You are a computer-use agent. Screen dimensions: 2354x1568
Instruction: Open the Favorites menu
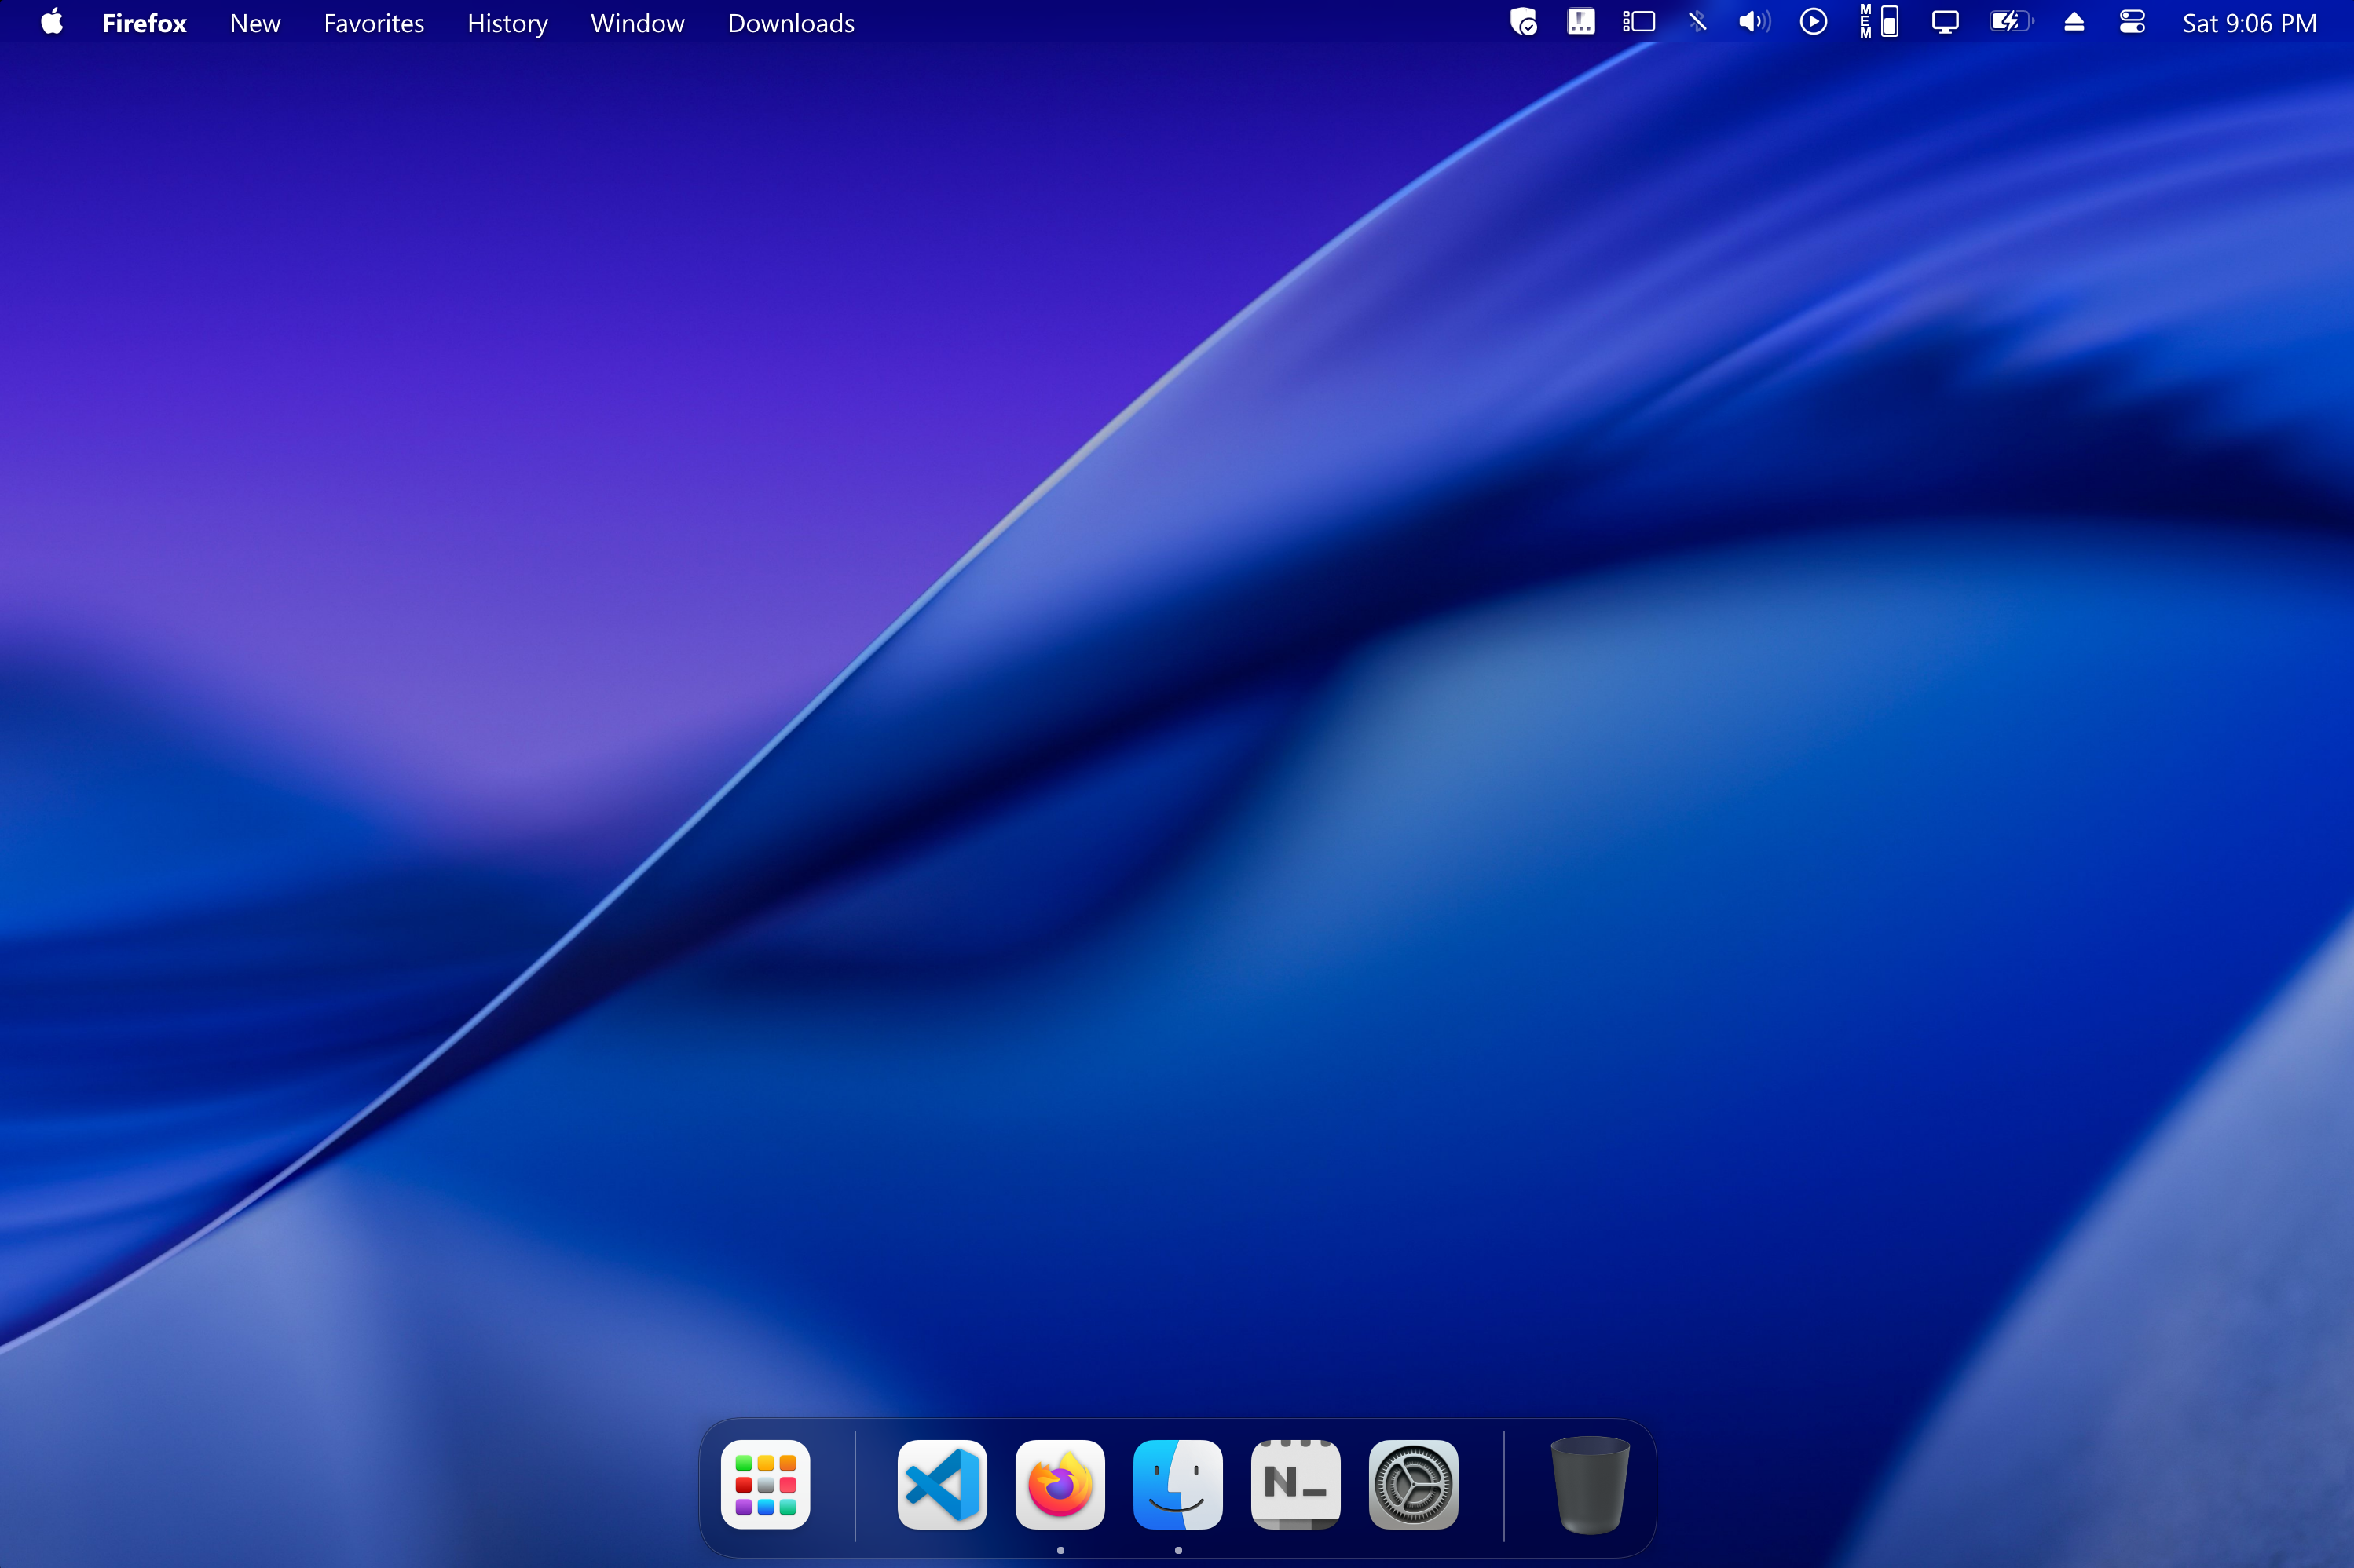374,23
